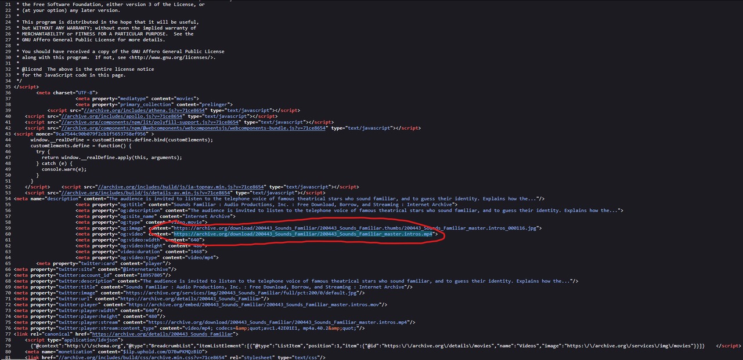Open the webcomponents-bundle.js link
The height and width of the screenshot is (360, 743).
[193, 128]
